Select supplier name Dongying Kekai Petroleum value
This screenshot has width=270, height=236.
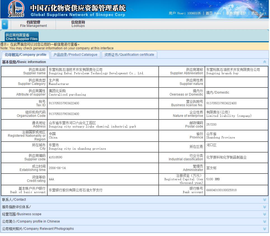(x=96, y=71)
